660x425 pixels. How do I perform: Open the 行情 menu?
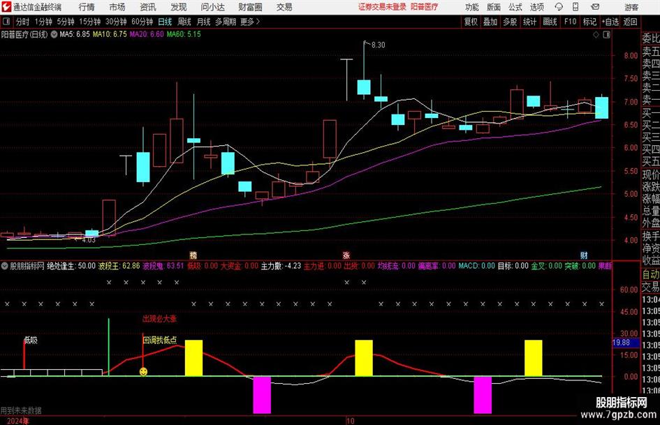point(87,7)
